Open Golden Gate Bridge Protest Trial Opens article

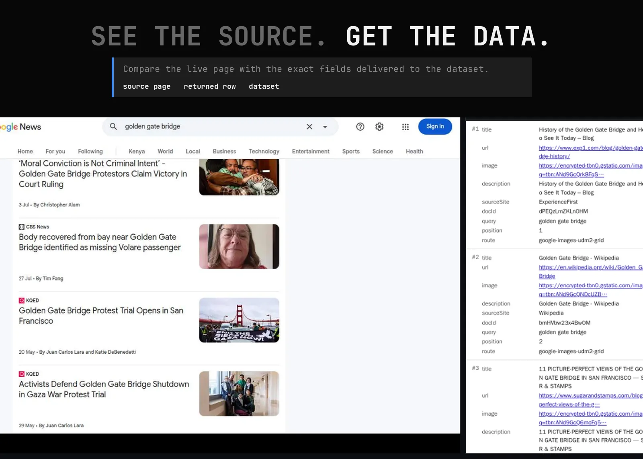tap(101, 316)
